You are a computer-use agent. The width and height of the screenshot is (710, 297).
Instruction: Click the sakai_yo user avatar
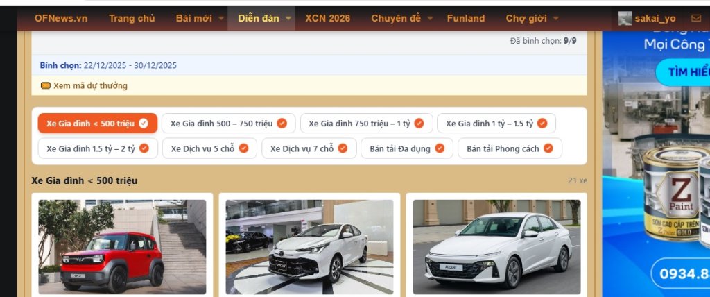click(x=625, y=18)
